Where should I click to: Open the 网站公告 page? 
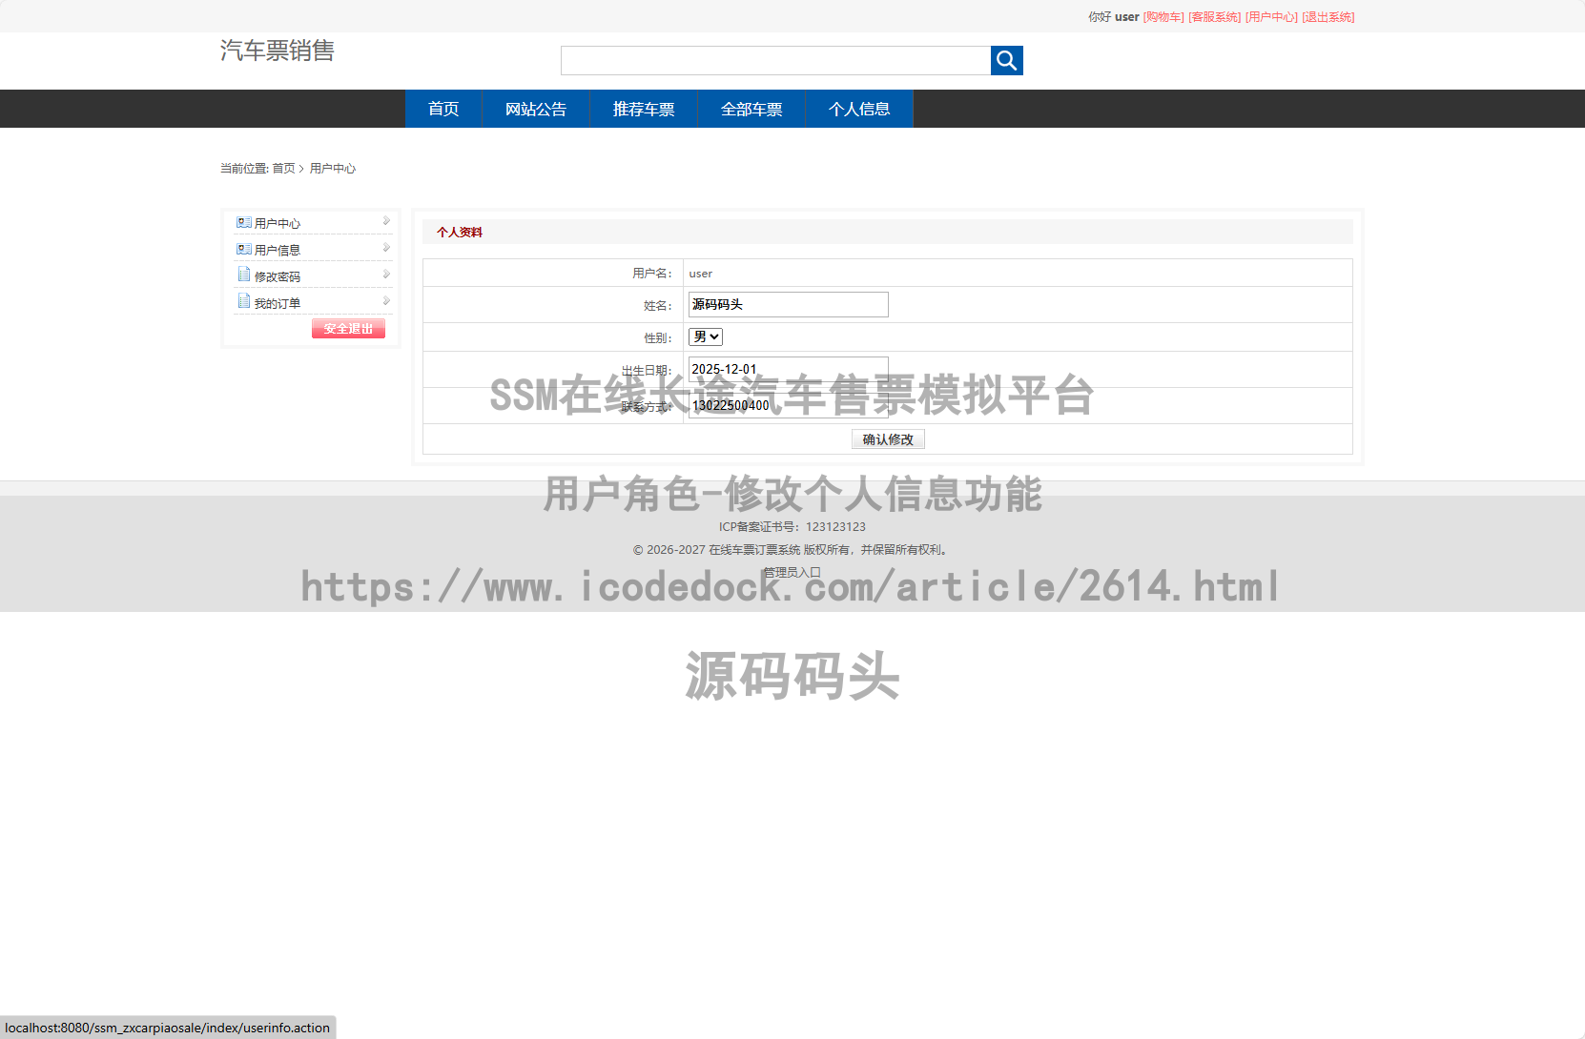coord(535,109)
